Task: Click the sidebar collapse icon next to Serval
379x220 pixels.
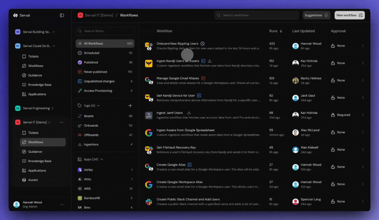Action: (x=62, y=15)
